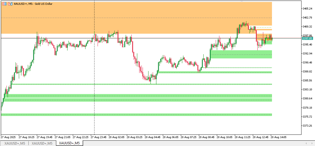Click the 3402.78 price axis label
The image size is (315, 146).
(x=307, y=18)
